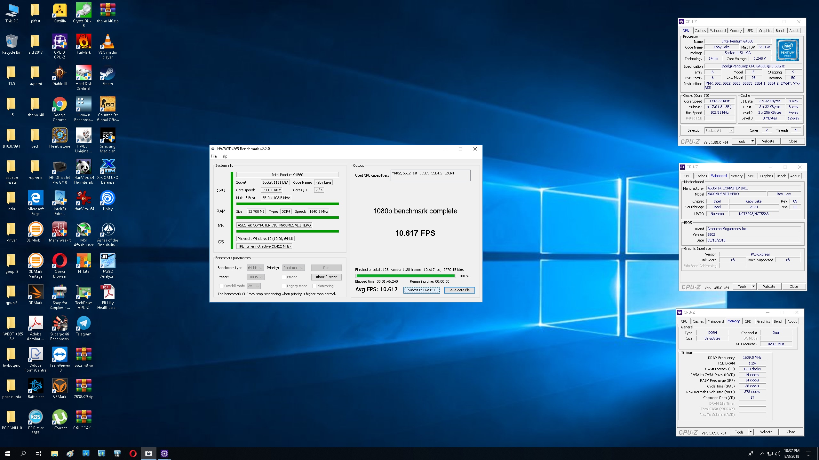The width and height of the screenshot is (819, 460).
Task: Open the File menu in HWBOT x265
Action: tap(214, 156)
